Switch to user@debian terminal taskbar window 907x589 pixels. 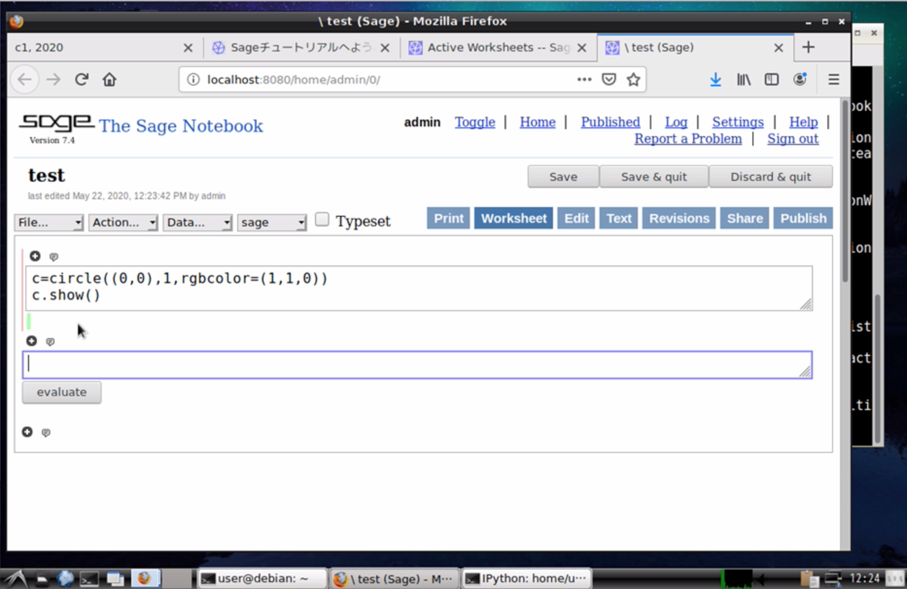point(262,578)
